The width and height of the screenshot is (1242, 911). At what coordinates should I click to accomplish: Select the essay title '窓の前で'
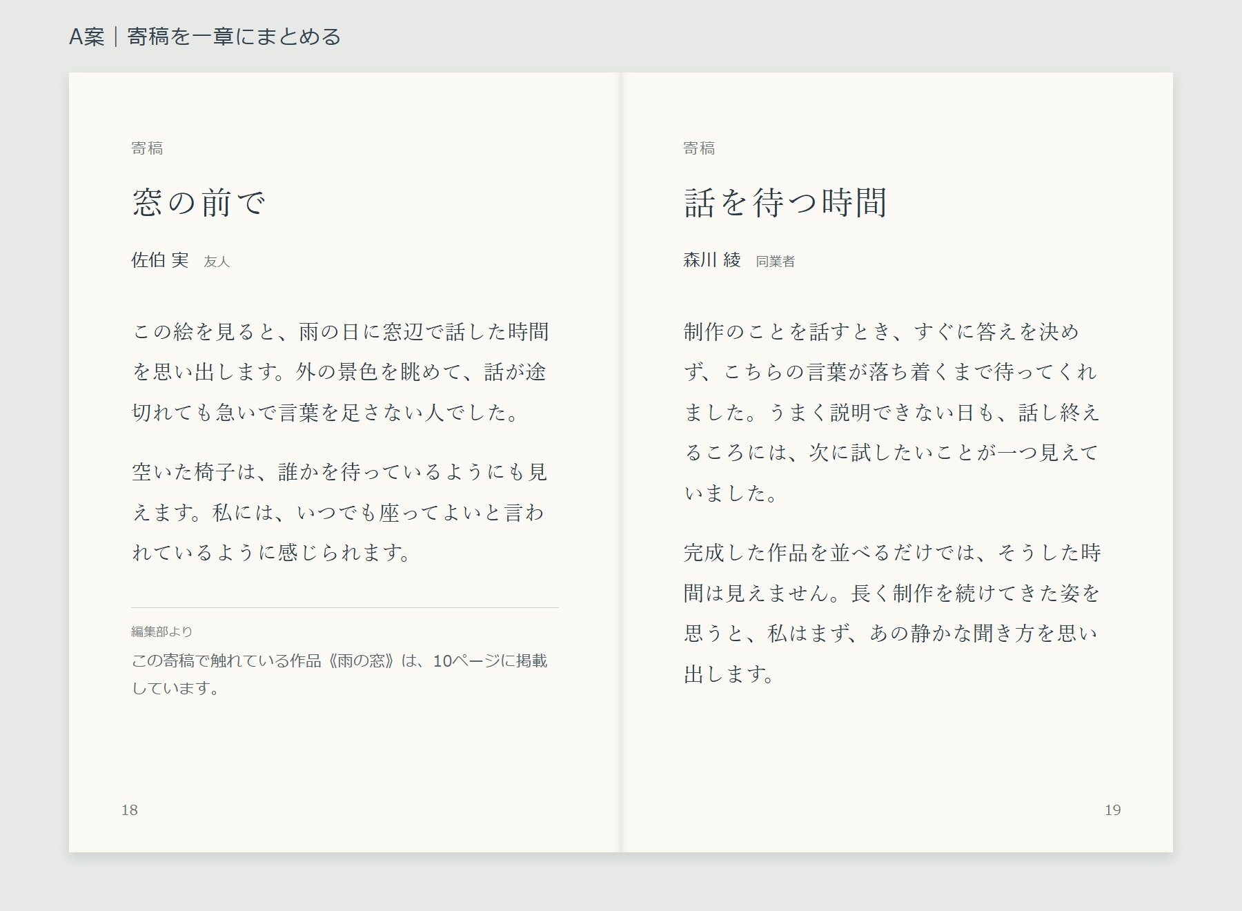click(199, 203)
